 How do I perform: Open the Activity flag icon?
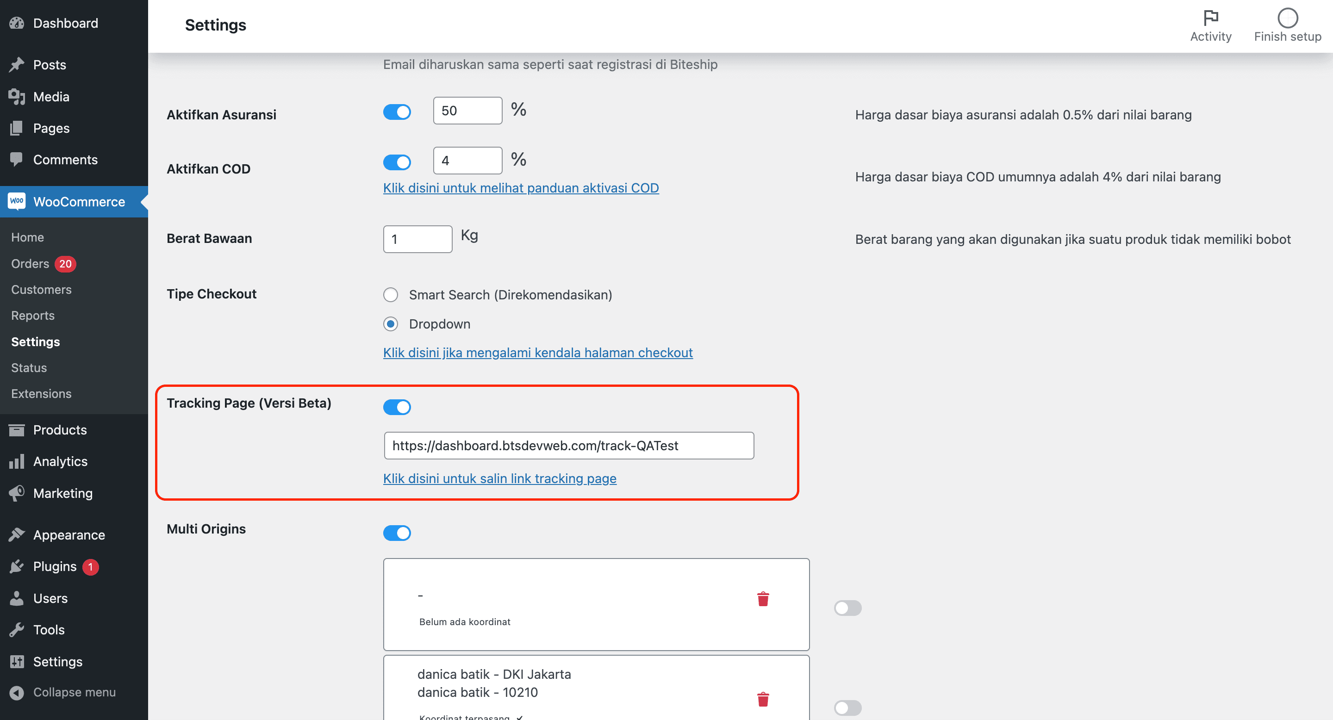1211,18
